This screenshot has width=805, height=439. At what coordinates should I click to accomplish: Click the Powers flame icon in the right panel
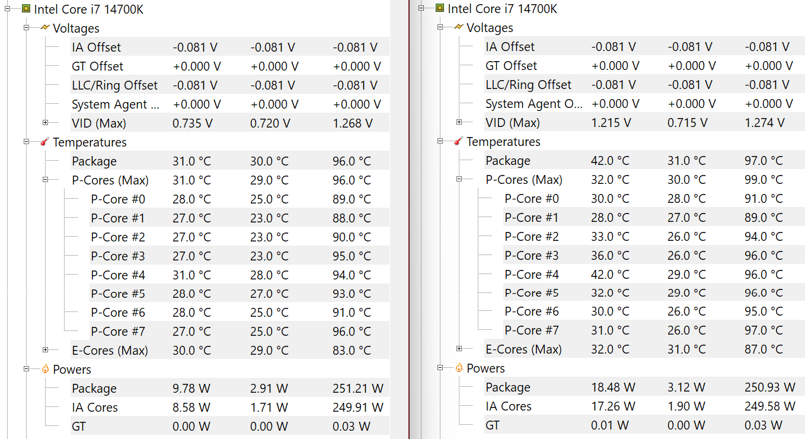point(459,368)
